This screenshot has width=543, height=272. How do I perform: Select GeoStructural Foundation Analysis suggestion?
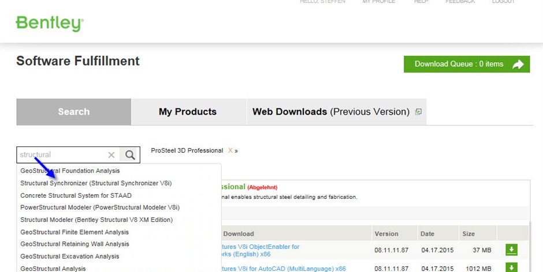pyautogui.click(x=70, y=171)
